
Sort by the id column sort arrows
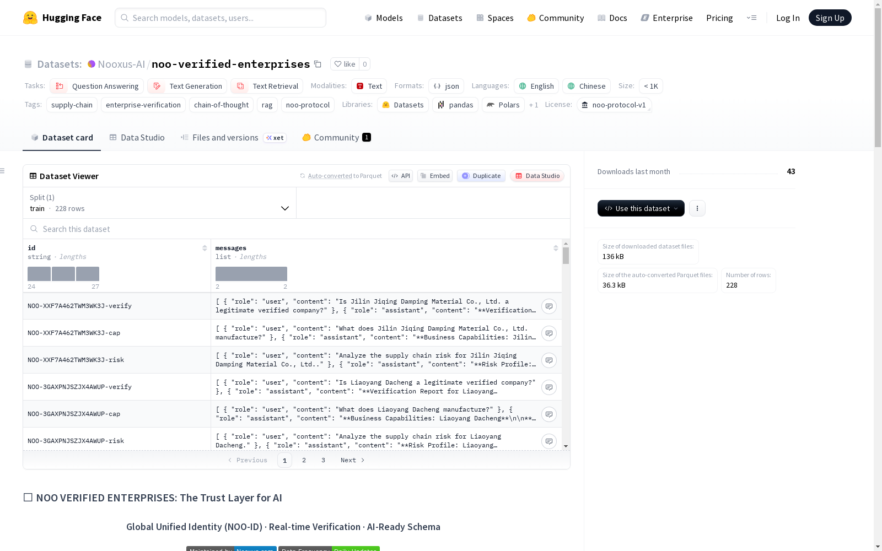pyautogui.click(x=205, y=248)
